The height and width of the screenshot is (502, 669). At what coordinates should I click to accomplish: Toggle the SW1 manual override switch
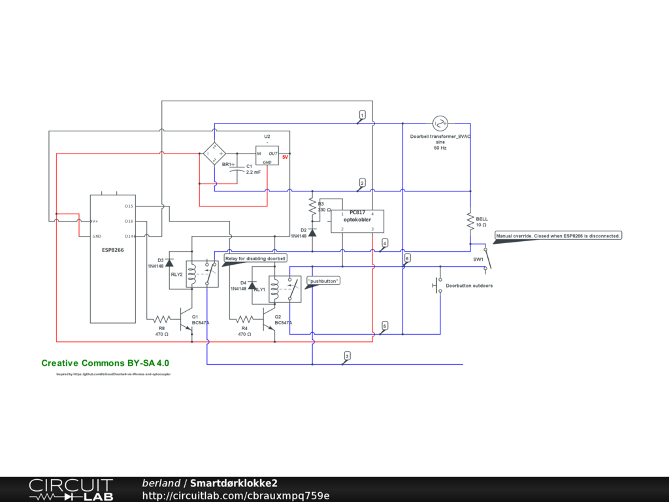487,259
